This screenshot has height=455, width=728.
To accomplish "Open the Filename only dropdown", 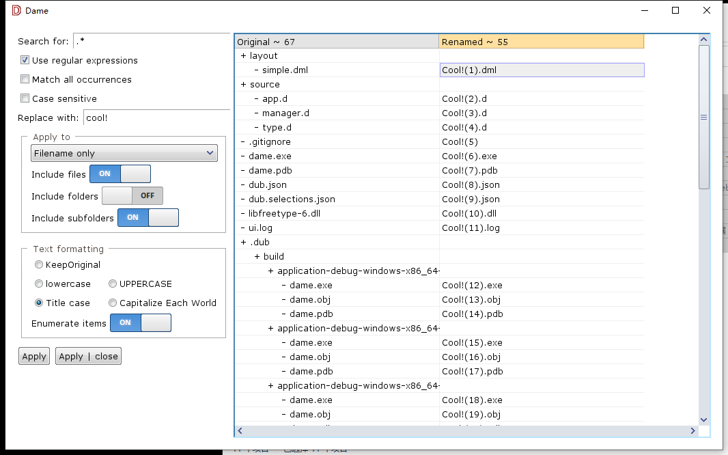I will tap(124, 153).
